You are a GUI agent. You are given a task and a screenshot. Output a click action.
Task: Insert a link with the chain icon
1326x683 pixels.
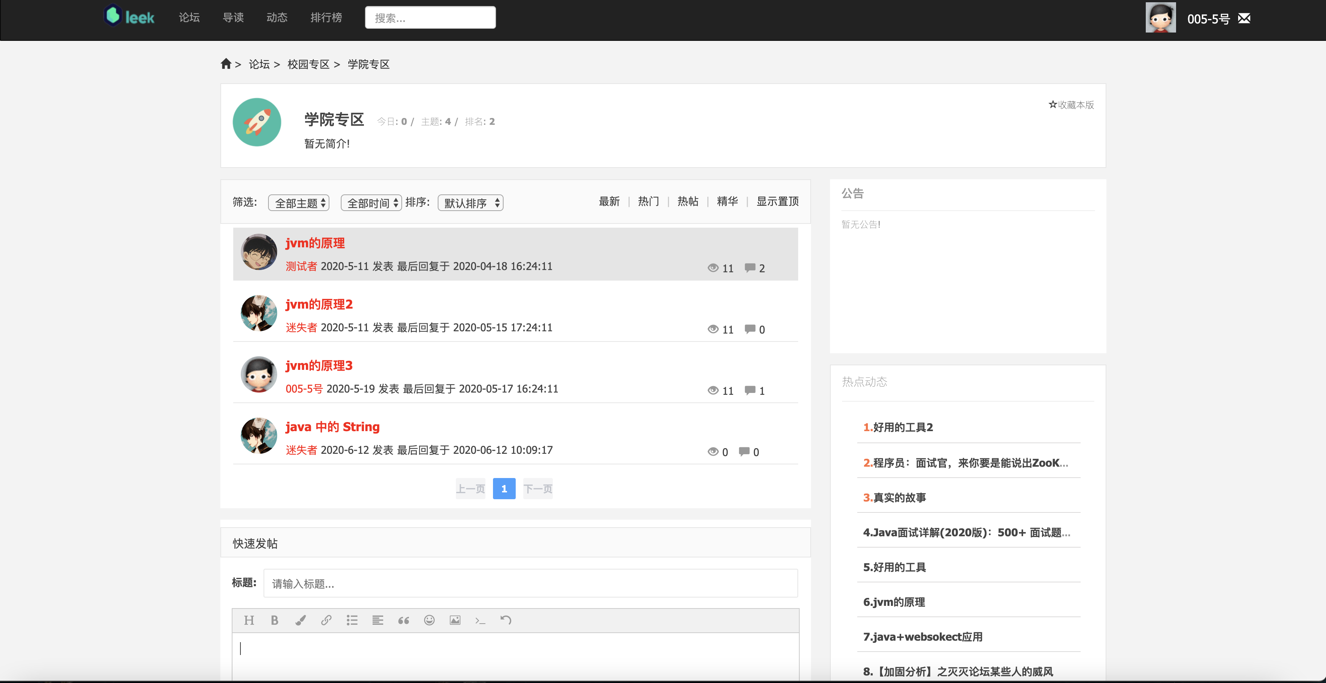(326, 620)
